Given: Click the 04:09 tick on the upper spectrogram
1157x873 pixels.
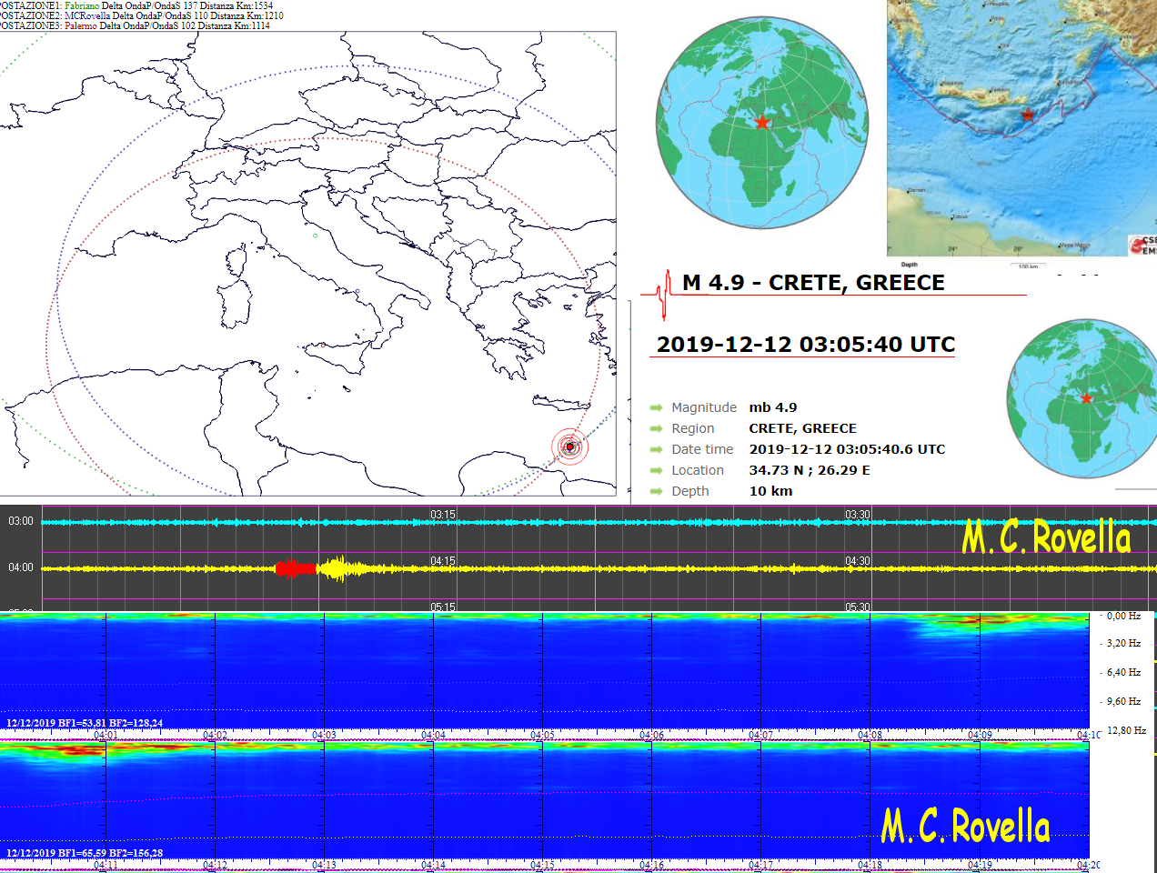Looking at the screenshot, I should pyautogui.click(x=980, y=735).
